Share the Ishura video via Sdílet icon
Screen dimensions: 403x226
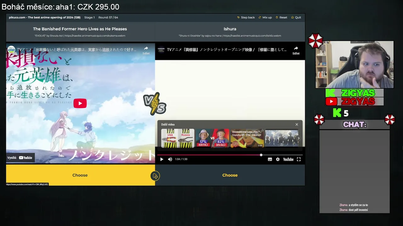point(296,50)
